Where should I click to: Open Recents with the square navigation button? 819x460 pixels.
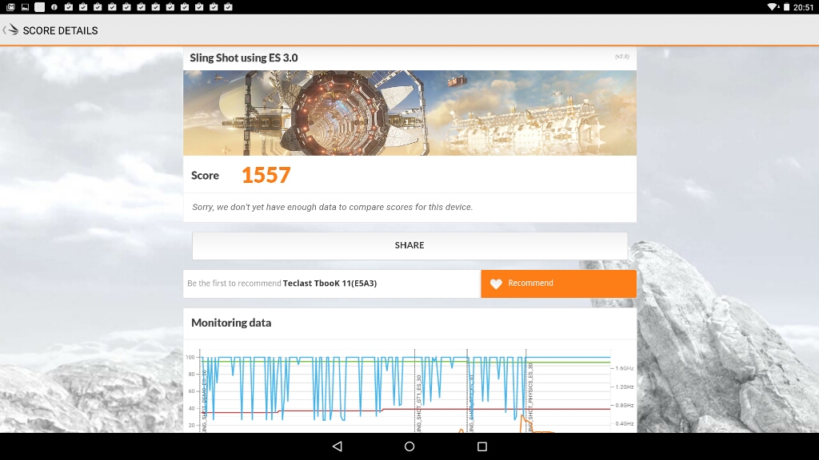pyautogui.click(x=482, y=446)
